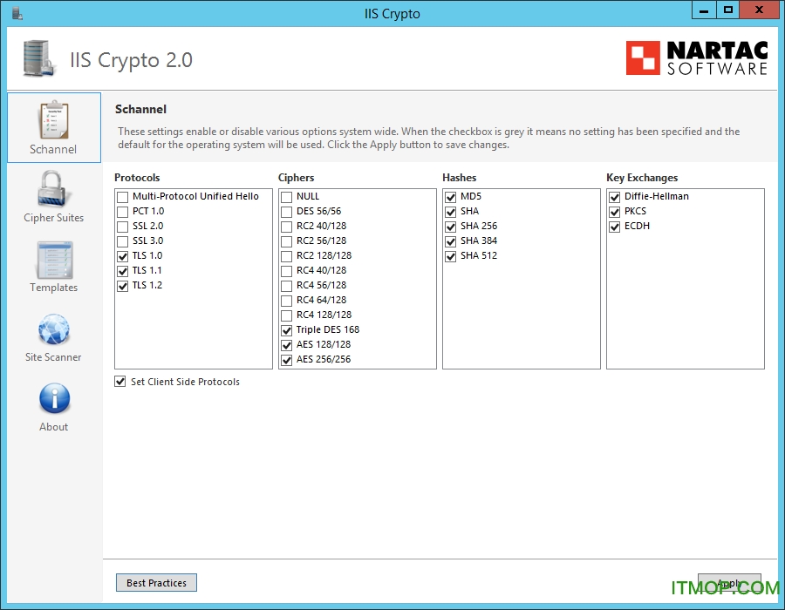Open Cipher Suites using the padlock icon
Screen dimensions: 785x610
coord(53,193)
